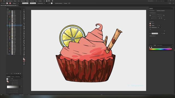Viewport: 175px width, 98px height.
Task: Click the stroke color swatch in control bar
Action: pyautogui.click(x=10, y=3)
